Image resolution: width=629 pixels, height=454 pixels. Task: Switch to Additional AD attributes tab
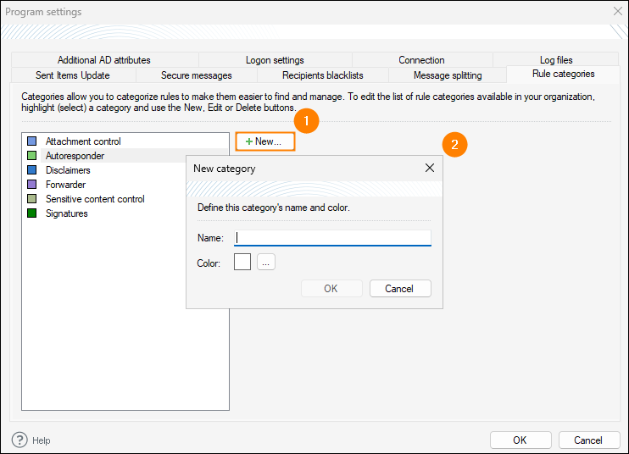[x=103, y=60]
